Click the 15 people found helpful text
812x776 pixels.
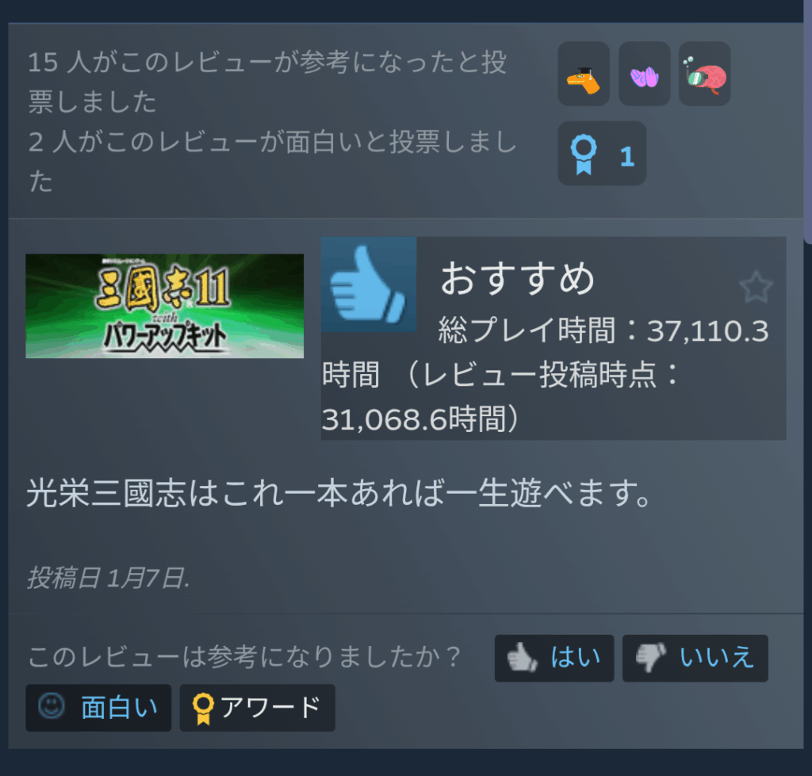pyautogui.click(x=267, y=82)
